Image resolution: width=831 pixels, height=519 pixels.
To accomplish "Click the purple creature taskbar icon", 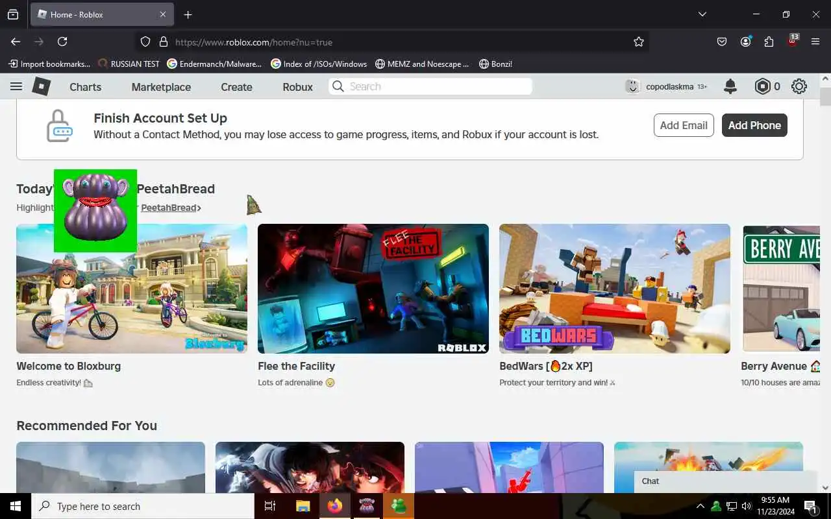I will tap(366, 506).
